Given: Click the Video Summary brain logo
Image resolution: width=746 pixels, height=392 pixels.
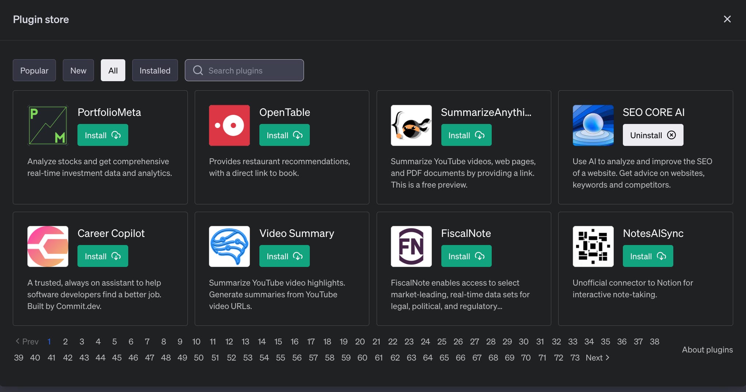Looking at the screenshot, I should [229, 246].
